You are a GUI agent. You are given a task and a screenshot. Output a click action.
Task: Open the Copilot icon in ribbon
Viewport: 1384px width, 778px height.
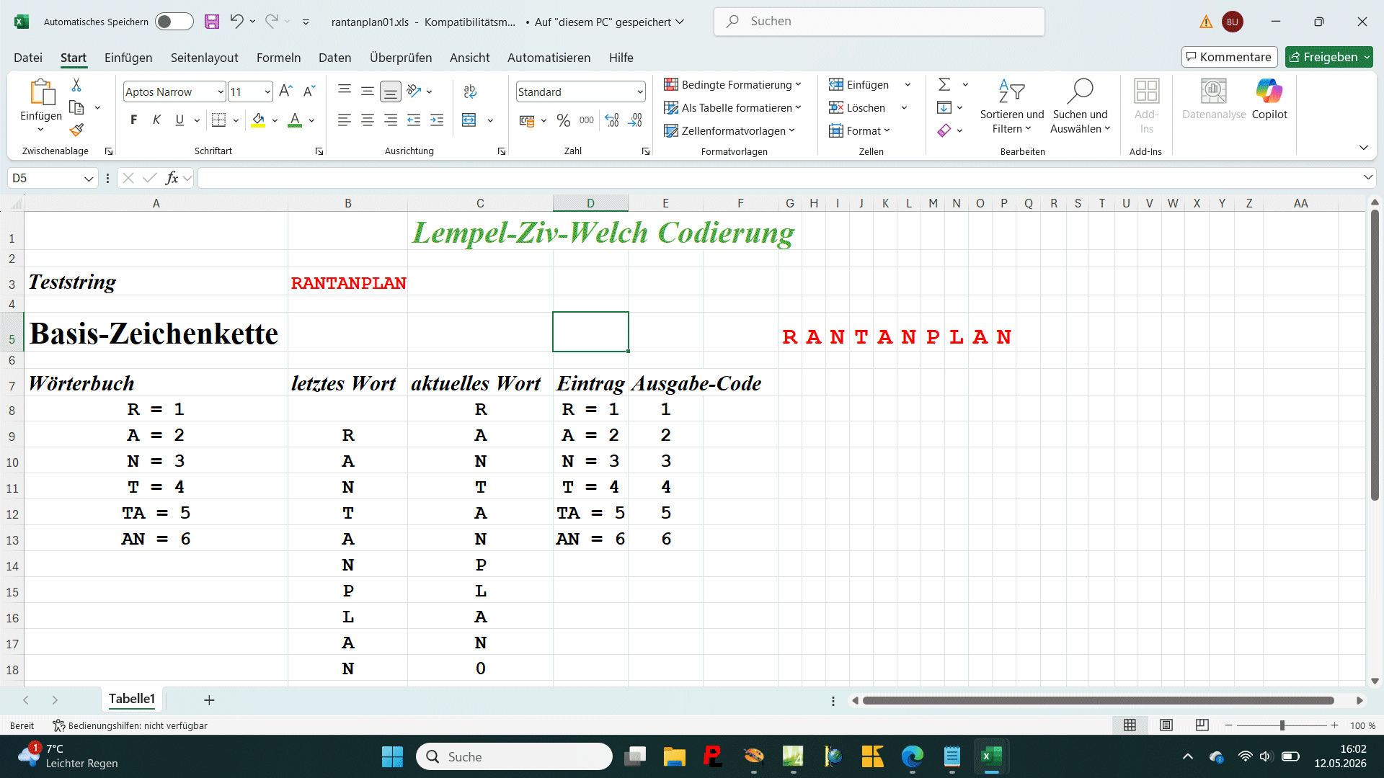(1269, 99)
